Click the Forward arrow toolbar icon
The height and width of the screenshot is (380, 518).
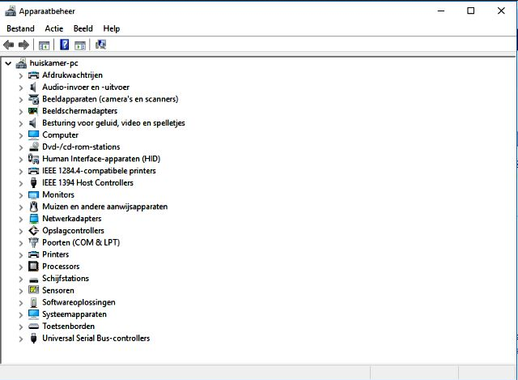pos(23,45)
